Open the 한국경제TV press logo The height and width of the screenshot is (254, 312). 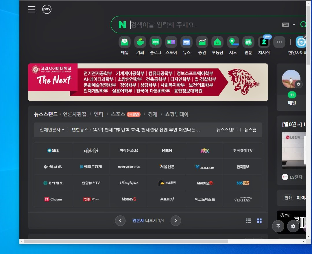(x=243, y=151)
